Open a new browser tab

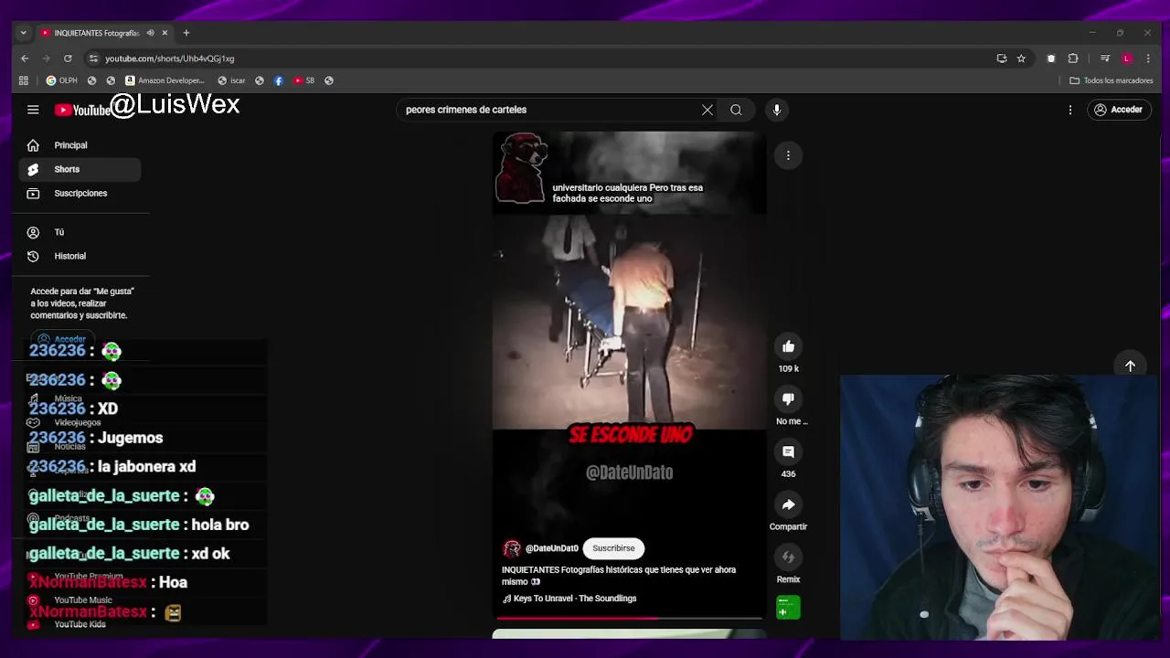coord(186,33)
